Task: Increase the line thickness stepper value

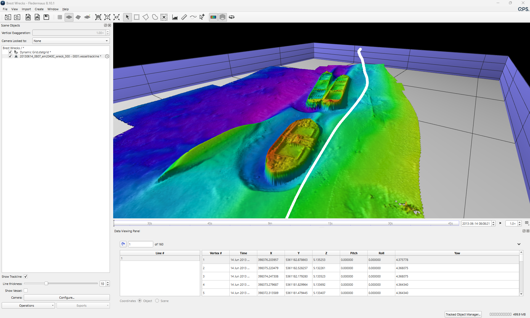Action: [108, 282]
